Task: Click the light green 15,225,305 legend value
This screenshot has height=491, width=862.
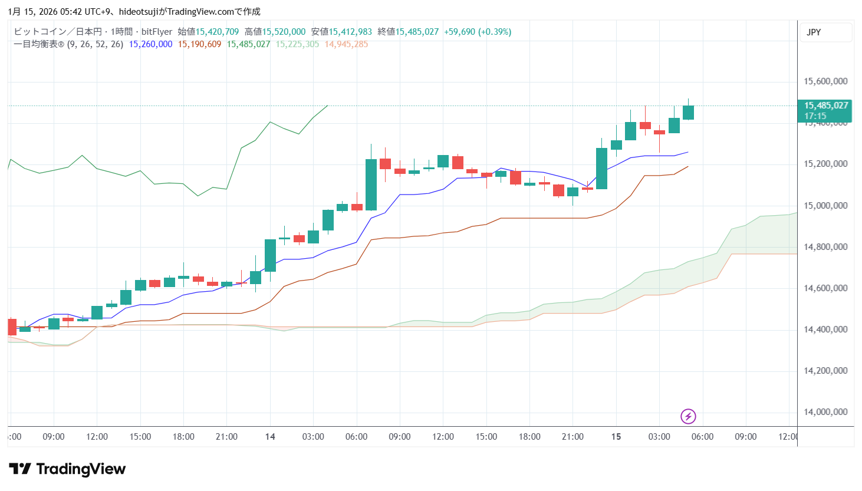Action: pyautogui.click(x=297, y=44)
